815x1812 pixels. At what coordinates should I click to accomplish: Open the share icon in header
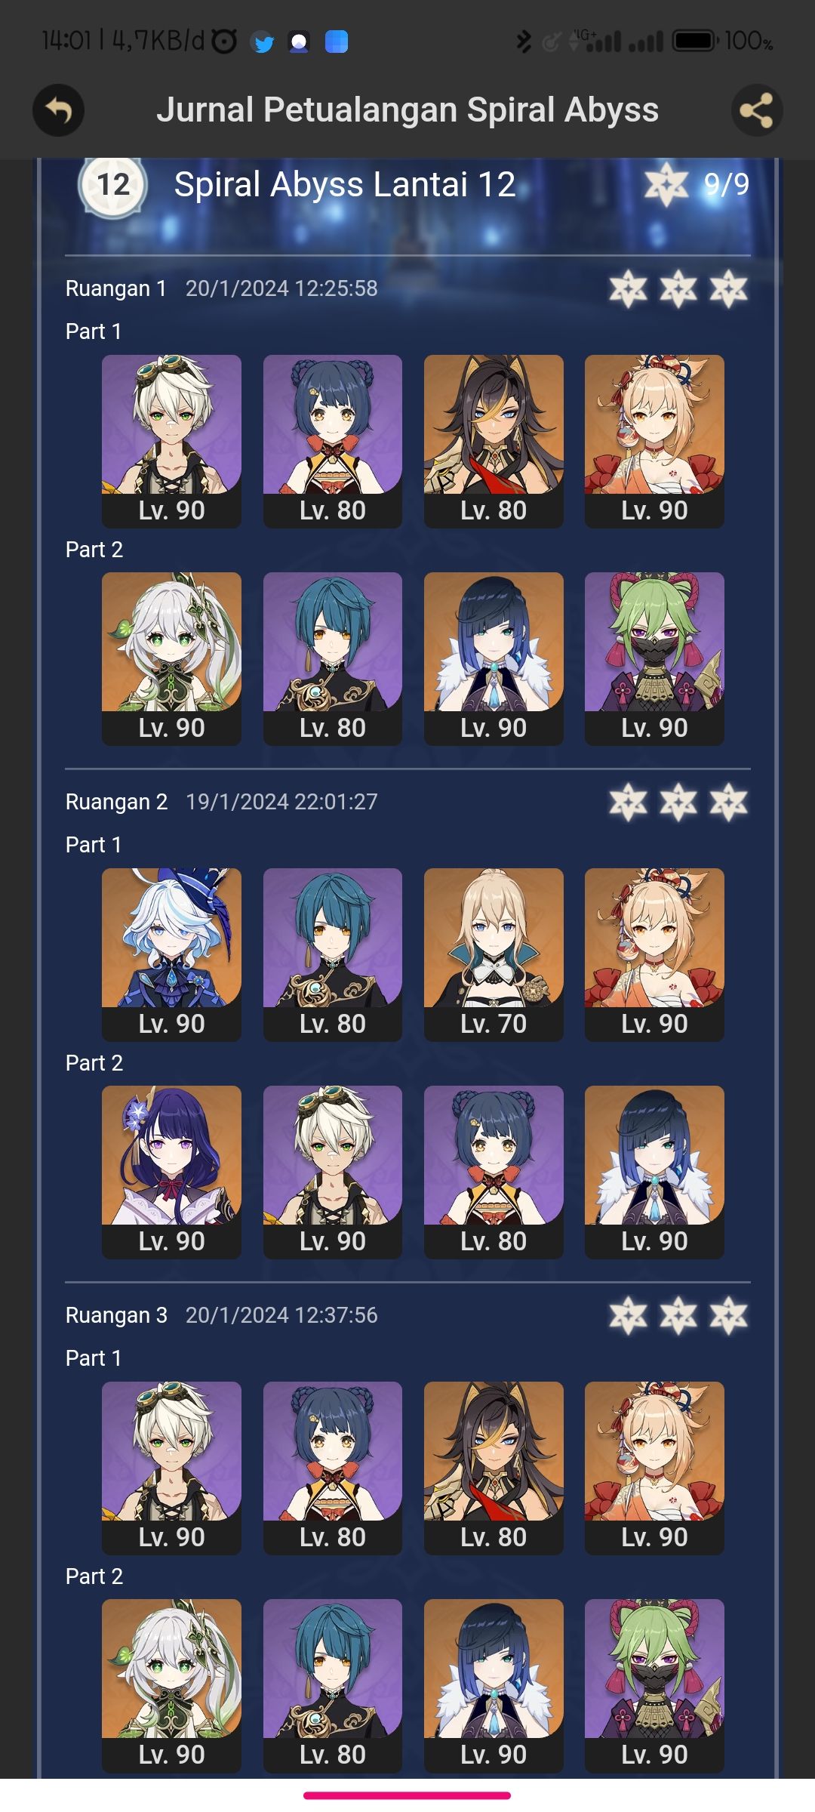point(757,110)
